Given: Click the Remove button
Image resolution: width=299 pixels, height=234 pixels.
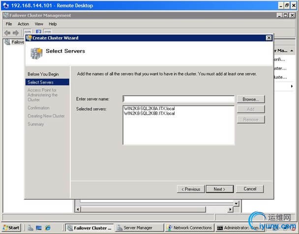Looking at the screenshot, I should pos(251,119).
